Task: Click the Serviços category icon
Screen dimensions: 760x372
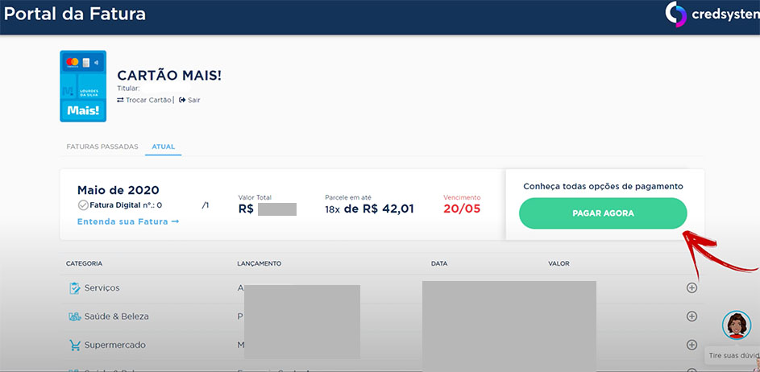Action: (x=75, y=288)
